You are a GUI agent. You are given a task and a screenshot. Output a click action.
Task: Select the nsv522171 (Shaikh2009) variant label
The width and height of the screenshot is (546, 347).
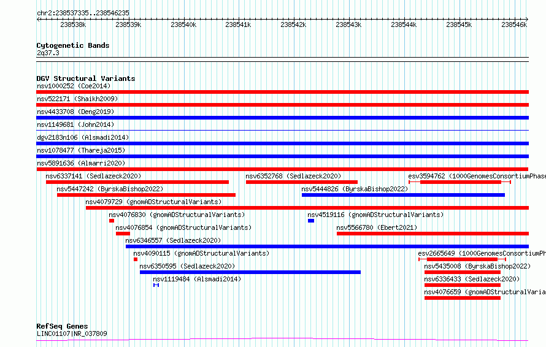(77, 99)
